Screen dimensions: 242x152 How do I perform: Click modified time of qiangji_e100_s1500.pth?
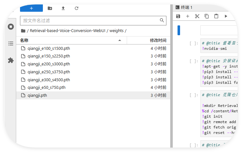tap(158, 49)
